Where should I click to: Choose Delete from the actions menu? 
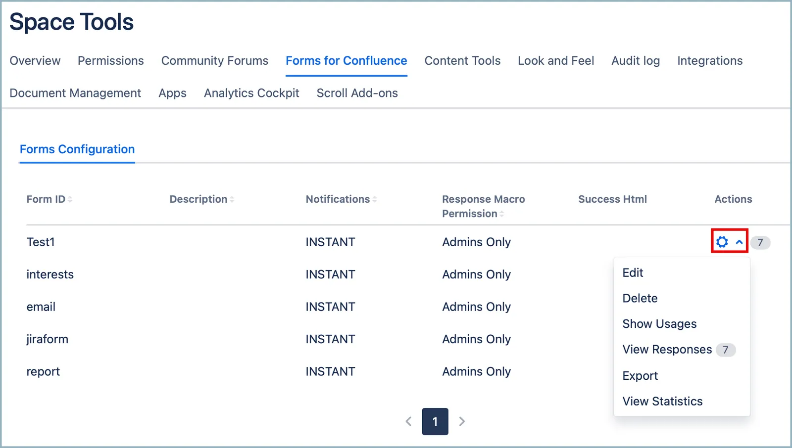(x=640, y=298)
